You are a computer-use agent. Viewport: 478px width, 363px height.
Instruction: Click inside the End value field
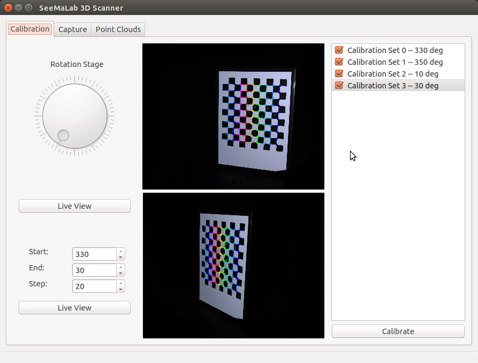[x=94, y=270]
